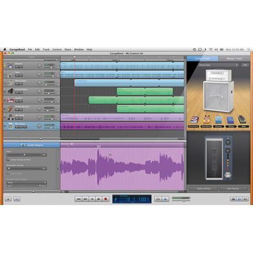Click the wah pedal on amp stage
This screenshot has width=253, height=253.
point(243,121)
